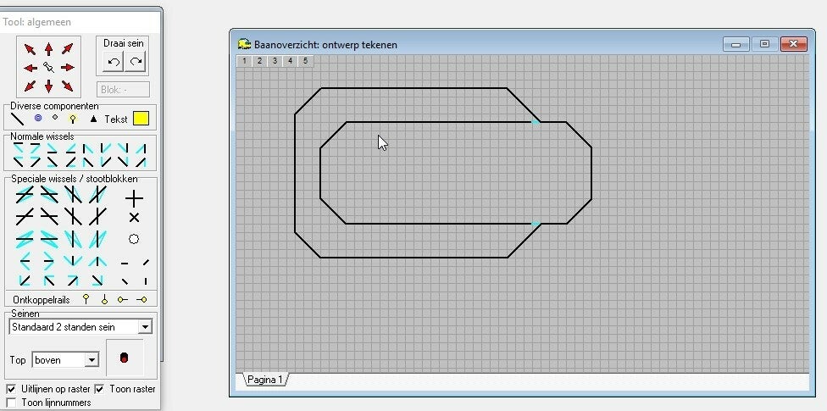Select the X-shaped crossing in Speciale wissels
The image size is (827, 411).
(134, 218)
